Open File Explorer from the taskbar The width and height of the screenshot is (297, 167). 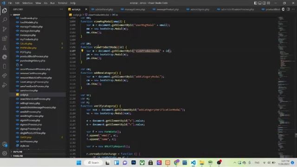tap(202, 162)
